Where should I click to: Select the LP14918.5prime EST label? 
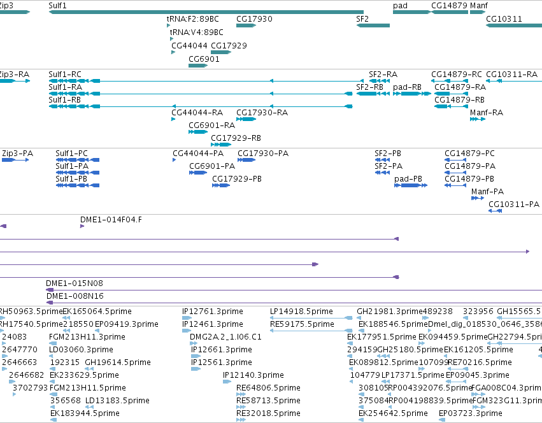(x=301, y=312)
